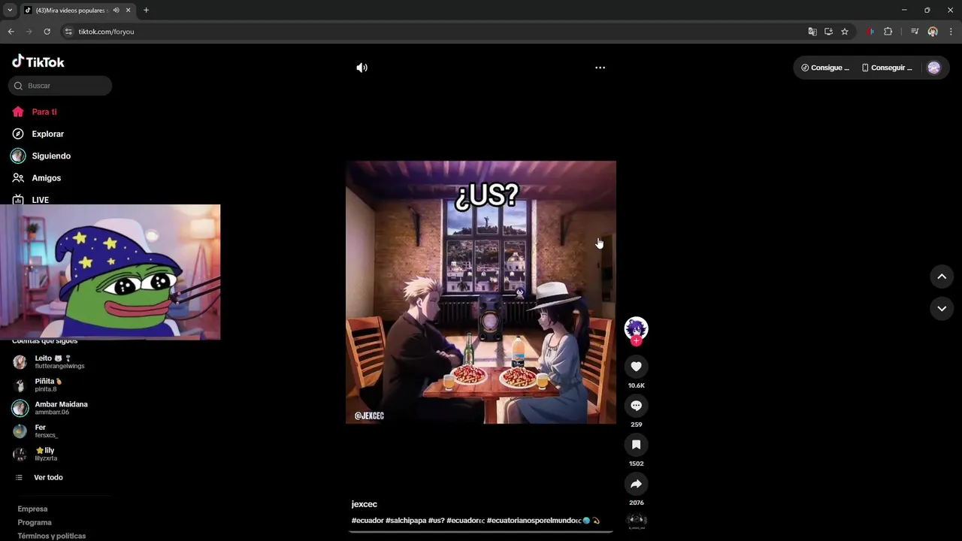The height and width of the screenshot is (541, 962).
Task: Click the TikTok logo
Action: point(38,62)
